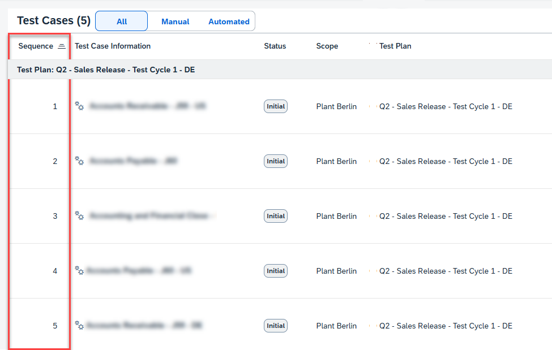Viewport: 552px width, 350px height.
Task: Select the Test Plan group header row
Action: 106,70
